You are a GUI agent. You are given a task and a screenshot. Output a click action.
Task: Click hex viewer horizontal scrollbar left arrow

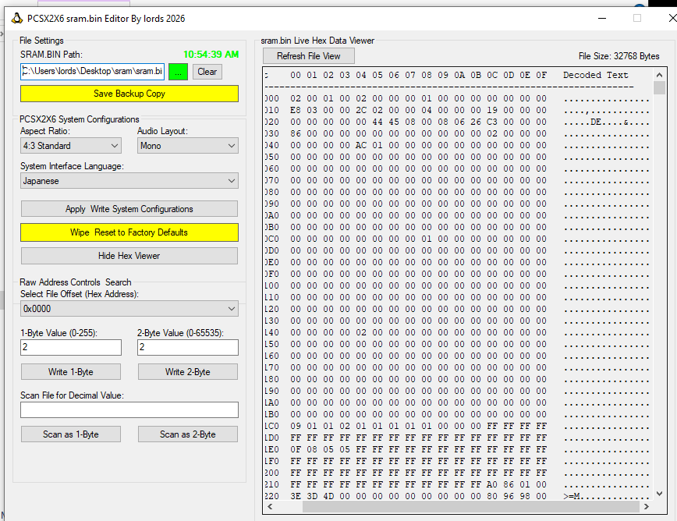click(270, 506)
